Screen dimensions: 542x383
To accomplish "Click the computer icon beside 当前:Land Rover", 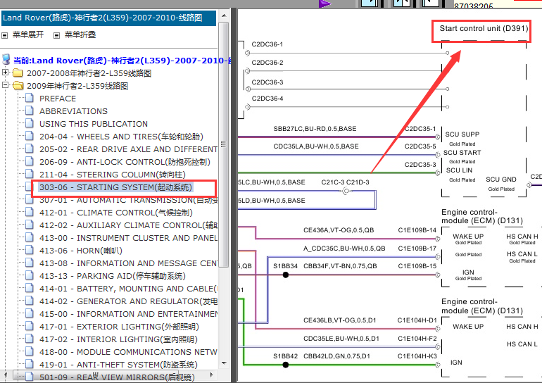I will [6, 59].
